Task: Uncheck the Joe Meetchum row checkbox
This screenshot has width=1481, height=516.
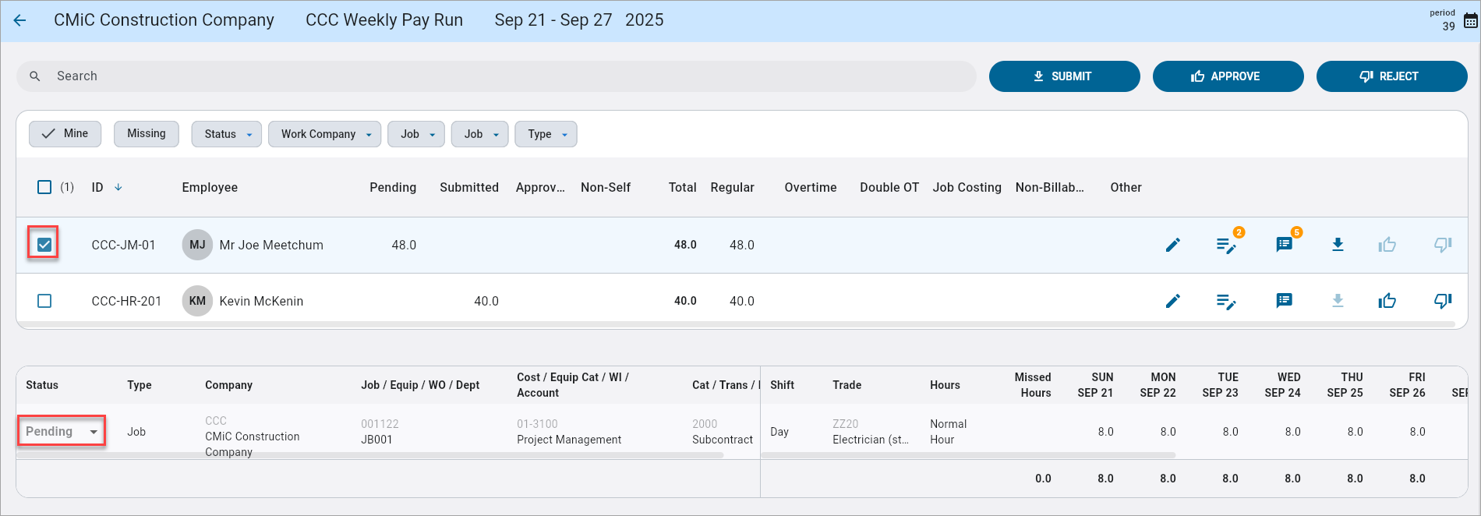Action: pyautogui.click(x=44, y=245)
